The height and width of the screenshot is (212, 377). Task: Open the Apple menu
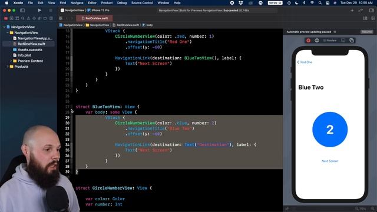click(6, 3)
